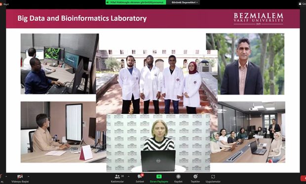Click the red Kayıt recording indicator
The image size is (306, 184).
(x=4, y=4)
